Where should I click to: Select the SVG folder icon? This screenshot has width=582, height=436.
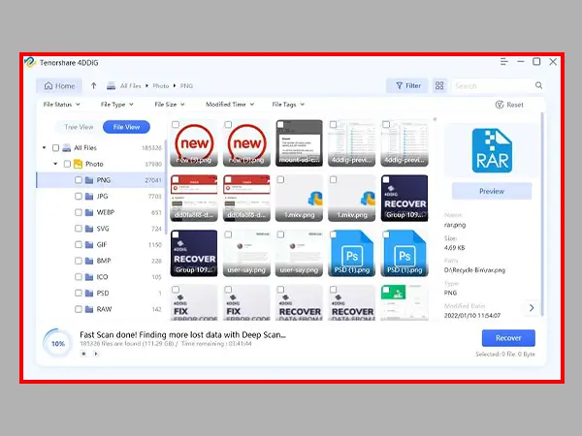[x=89, y=229]
